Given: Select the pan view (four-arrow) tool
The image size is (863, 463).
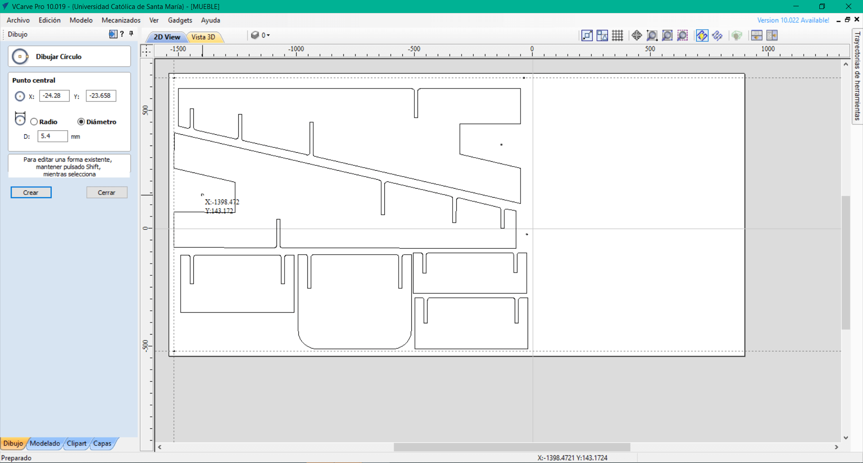Looking at the screenshot, I should click(x=636, y=35).
